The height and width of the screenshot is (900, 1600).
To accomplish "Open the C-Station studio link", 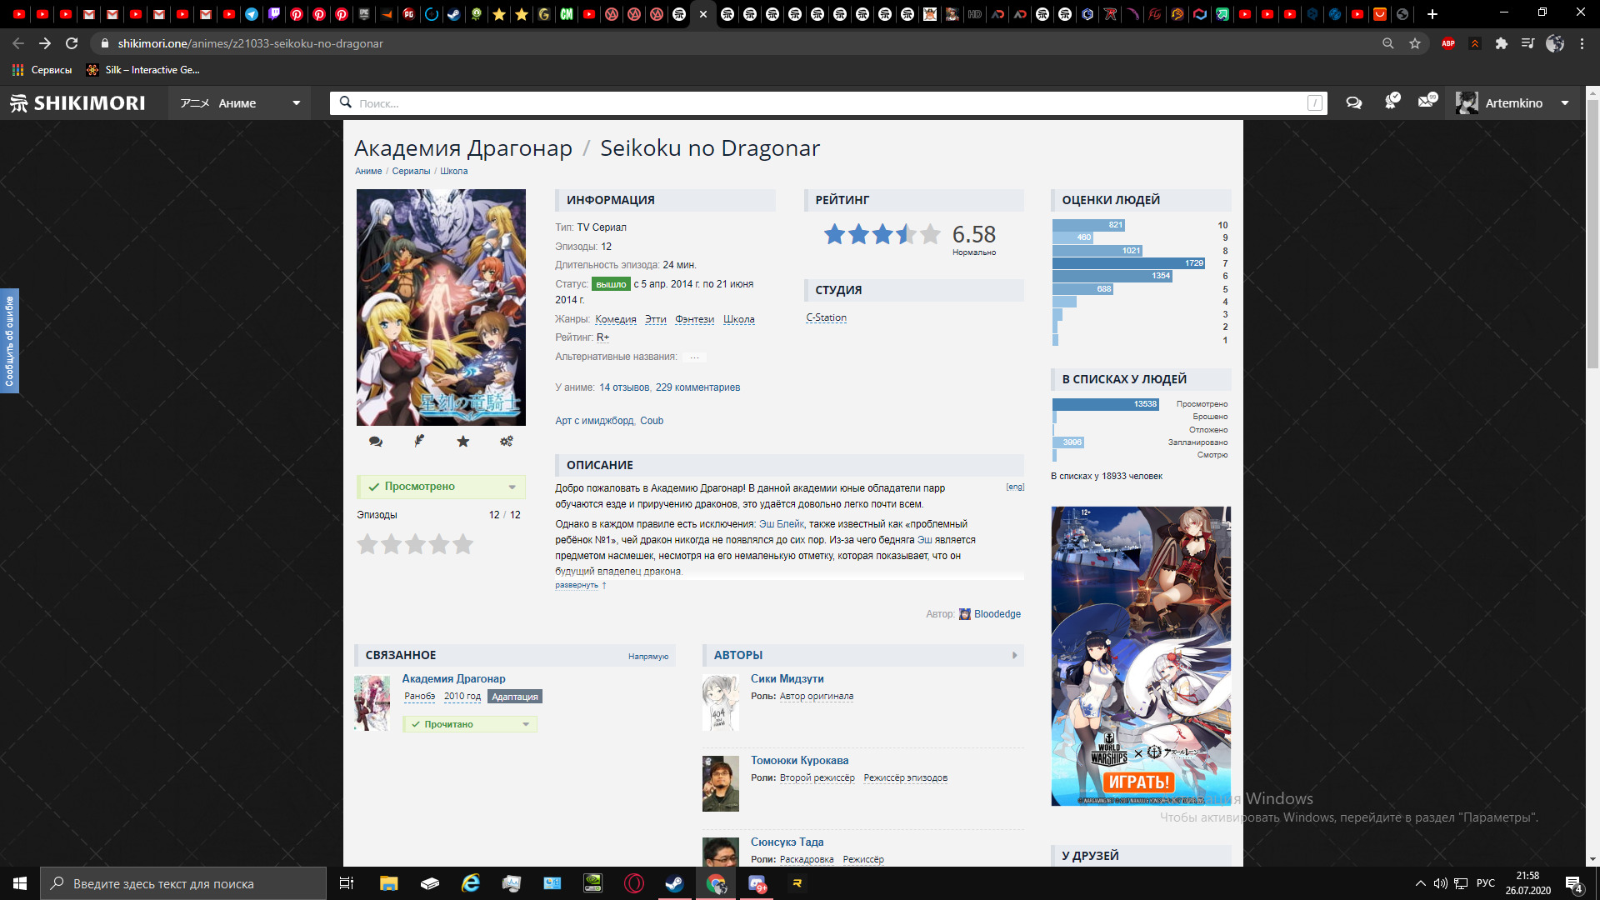I will [x=826, y=317].
